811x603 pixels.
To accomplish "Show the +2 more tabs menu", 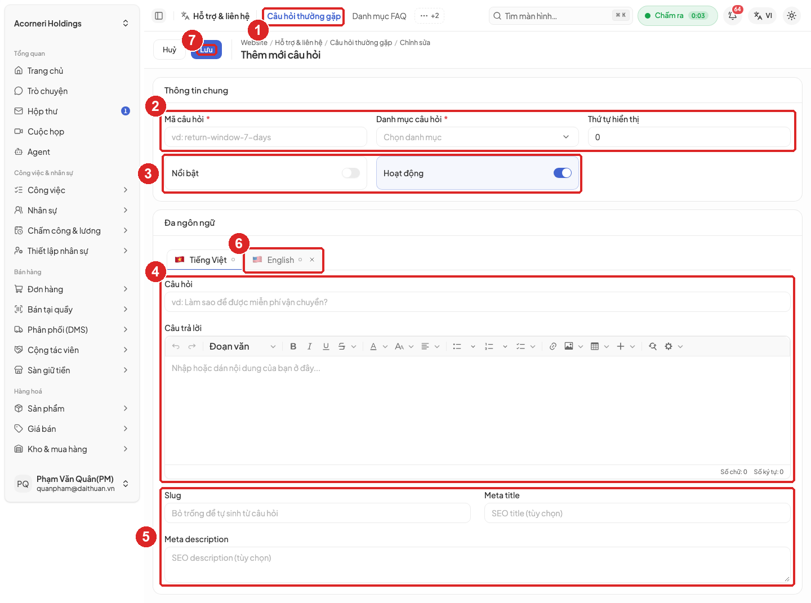I will tap(429, 16).
